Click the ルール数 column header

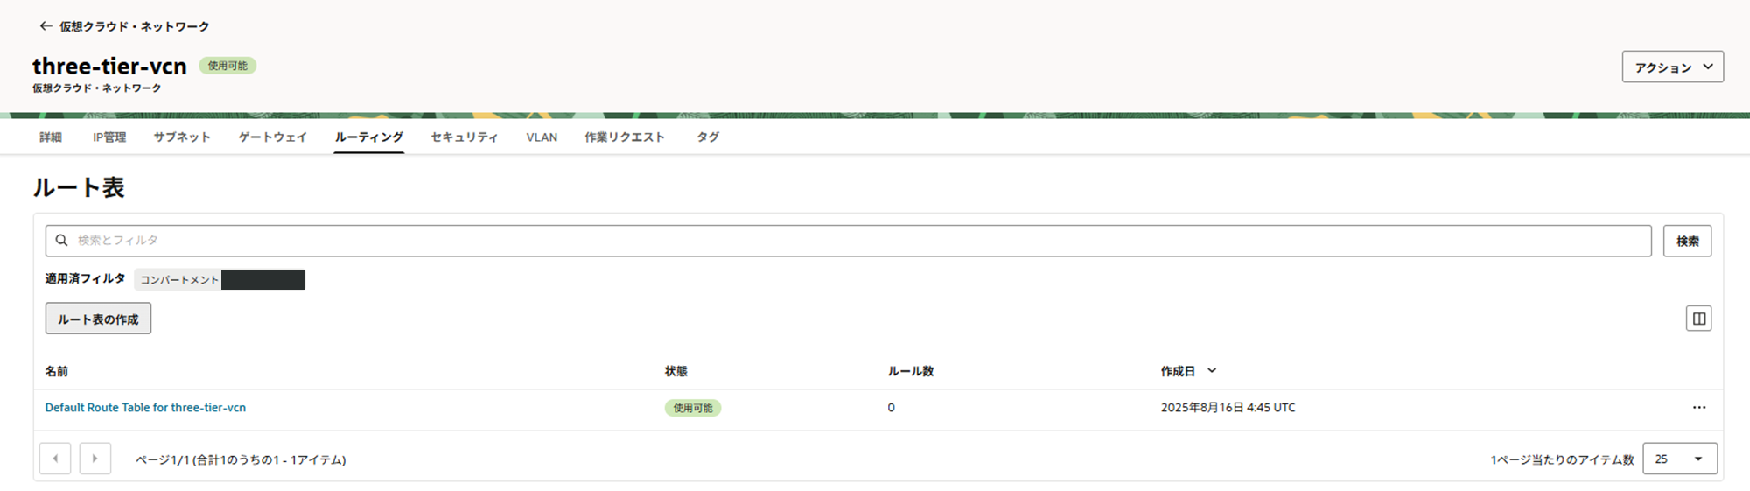pos(911,372)
